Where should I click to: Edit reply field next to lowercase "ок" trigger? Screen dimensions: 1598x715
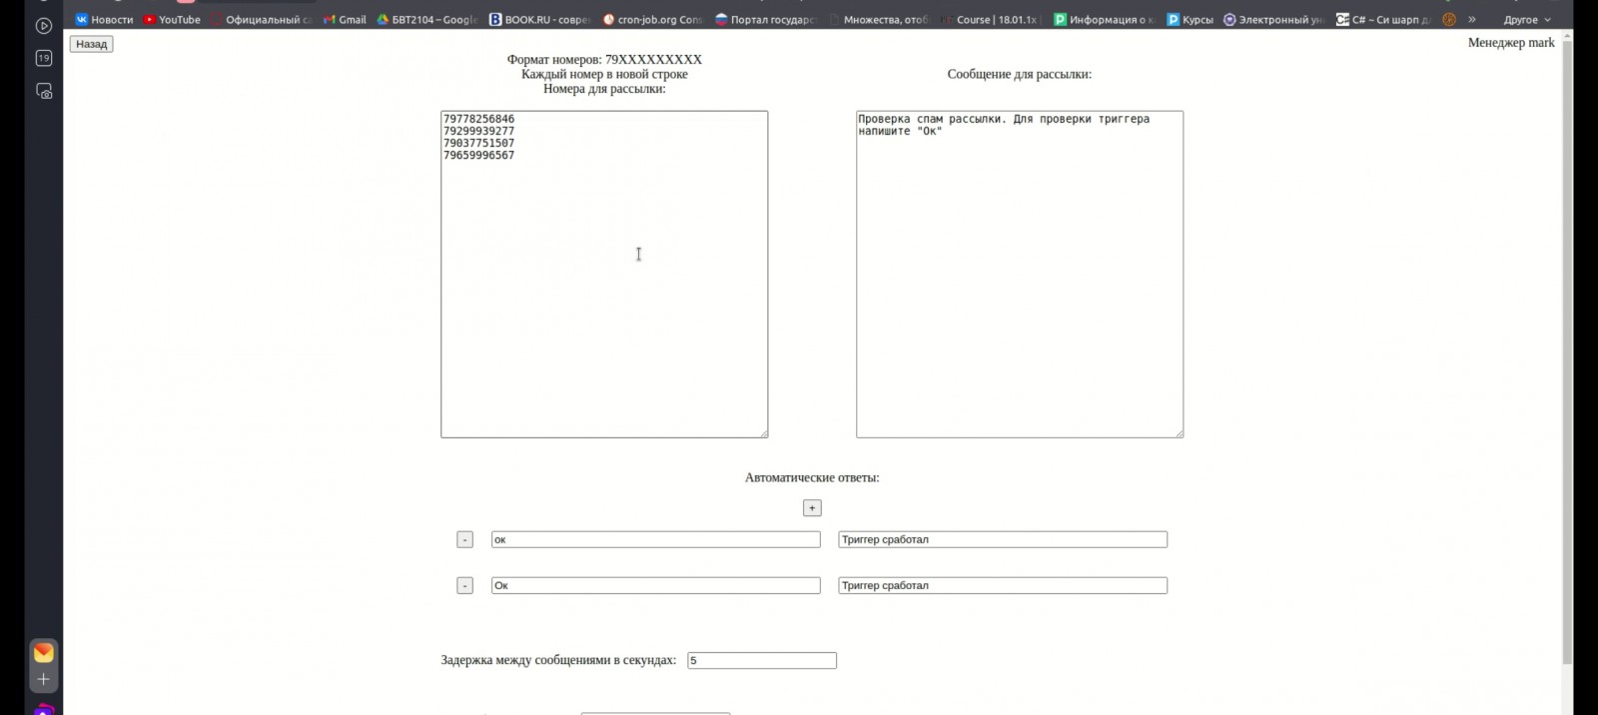click(1003, 539)
